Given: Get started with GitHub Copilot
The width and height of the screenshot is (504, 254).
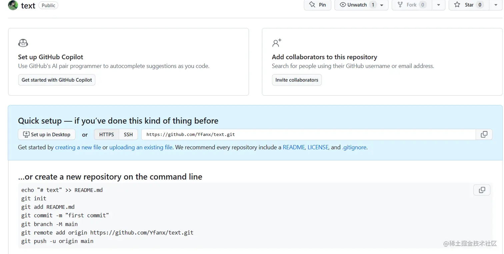Looking at the screenshot, I should (56, 80).
